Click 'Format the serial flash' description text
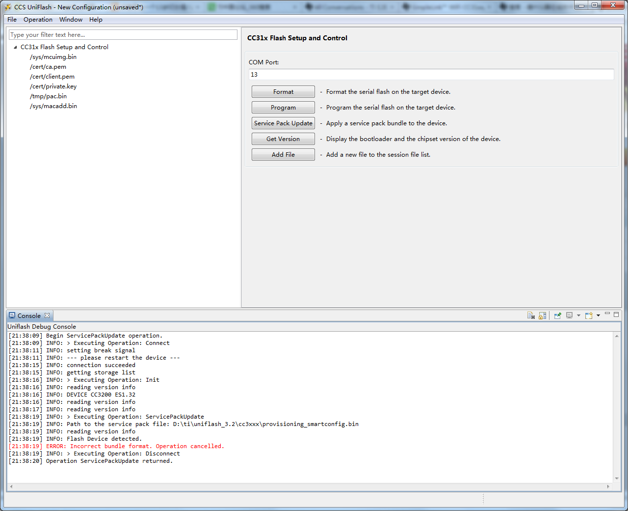The image size is (628, 511). (x=388, y=92)
